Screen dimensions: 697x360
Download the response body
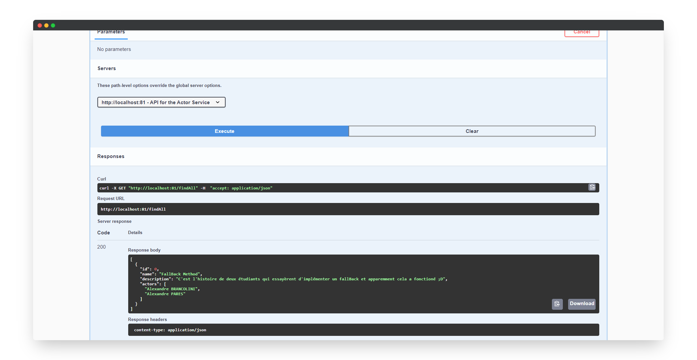[581, 304]
